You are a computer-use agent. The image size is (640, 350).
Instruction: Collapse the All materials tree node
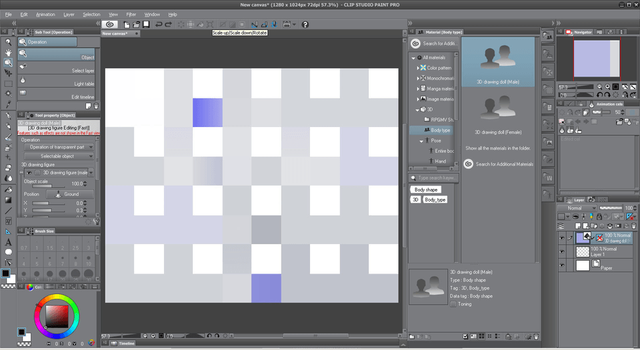[x=413, y=58]
